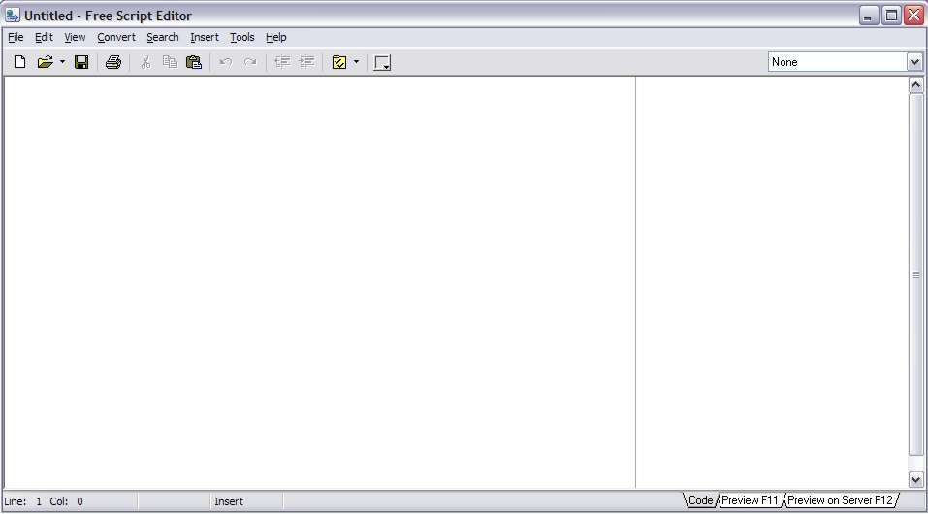Click the Undo arrow icon
This screenshot has width=928, height=514.
(226, 62)
